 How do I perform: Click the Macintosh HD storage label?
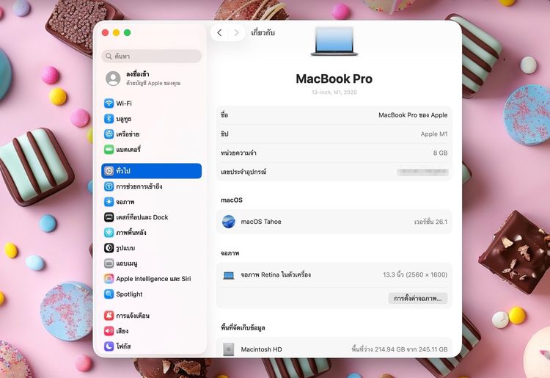(261, 349)
